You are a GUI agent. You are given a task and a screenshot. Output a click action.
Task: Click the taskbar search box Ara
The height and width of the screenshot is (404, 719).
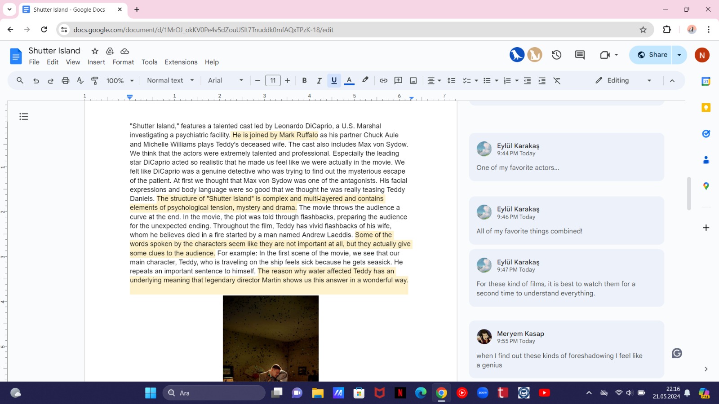[x=214, y=393]
